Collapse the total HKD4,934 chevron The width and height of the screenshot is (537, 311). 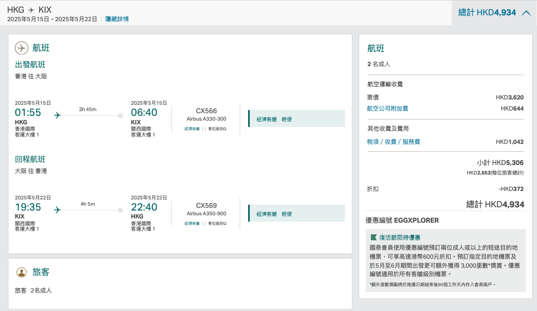(x=526, y=13)
